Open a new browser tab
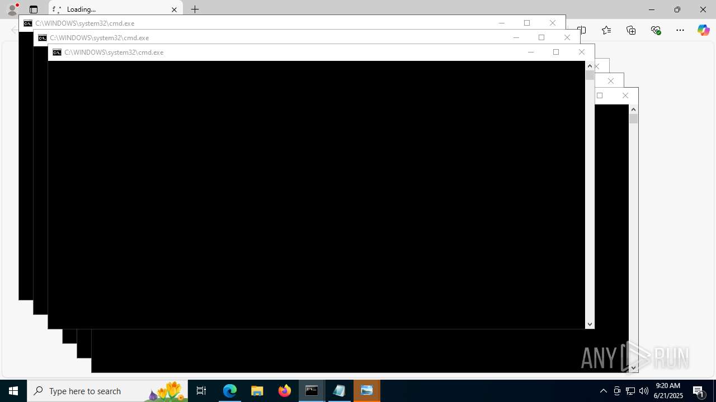The width and height of the screenshot is (716, 402). click(195, 9)
